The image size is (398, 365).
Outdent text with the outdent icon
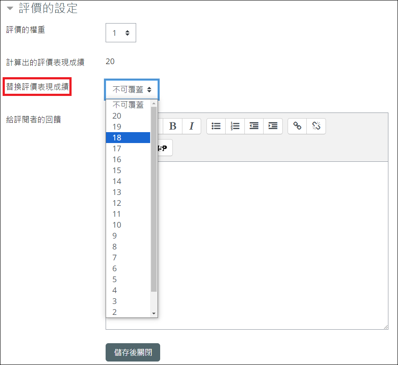tap(254, 126)
